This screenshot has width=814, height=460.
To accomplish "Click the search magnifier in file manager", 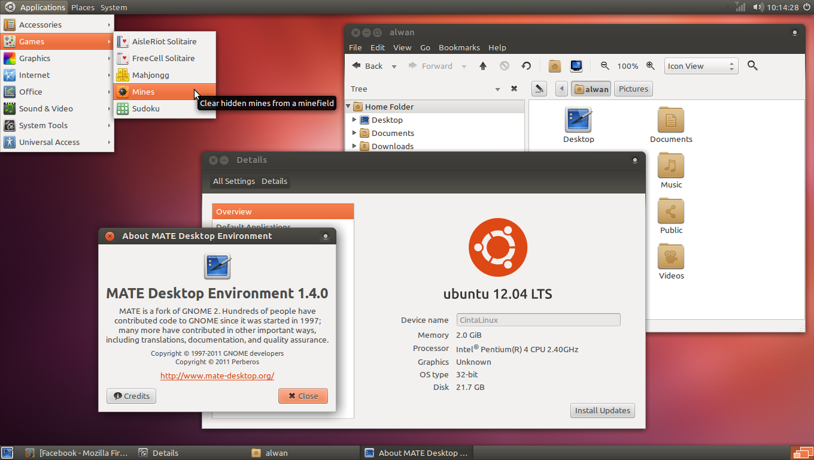I will click(753, 66).
